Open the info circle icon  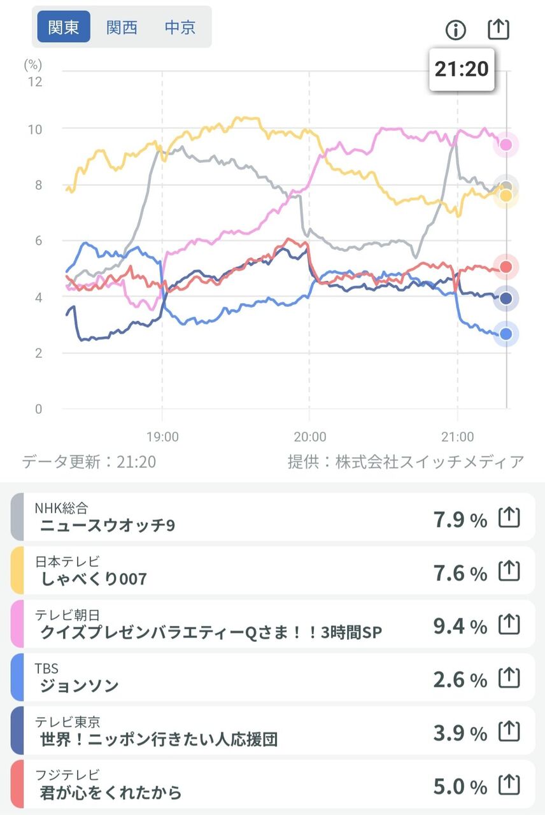(x=456, y=29)
